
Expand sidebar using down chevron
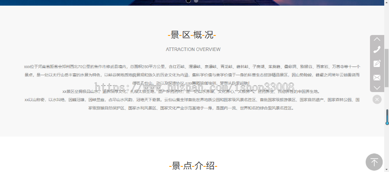click(377, 88)
